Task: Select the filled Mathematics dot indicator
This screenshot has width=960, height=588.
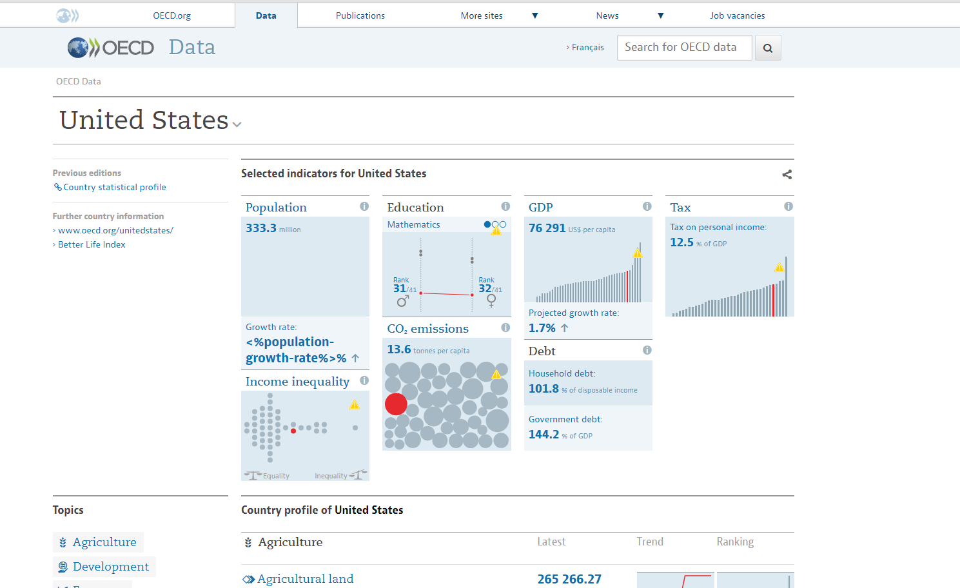Action: pyautogui.click(x=487, y=224)
